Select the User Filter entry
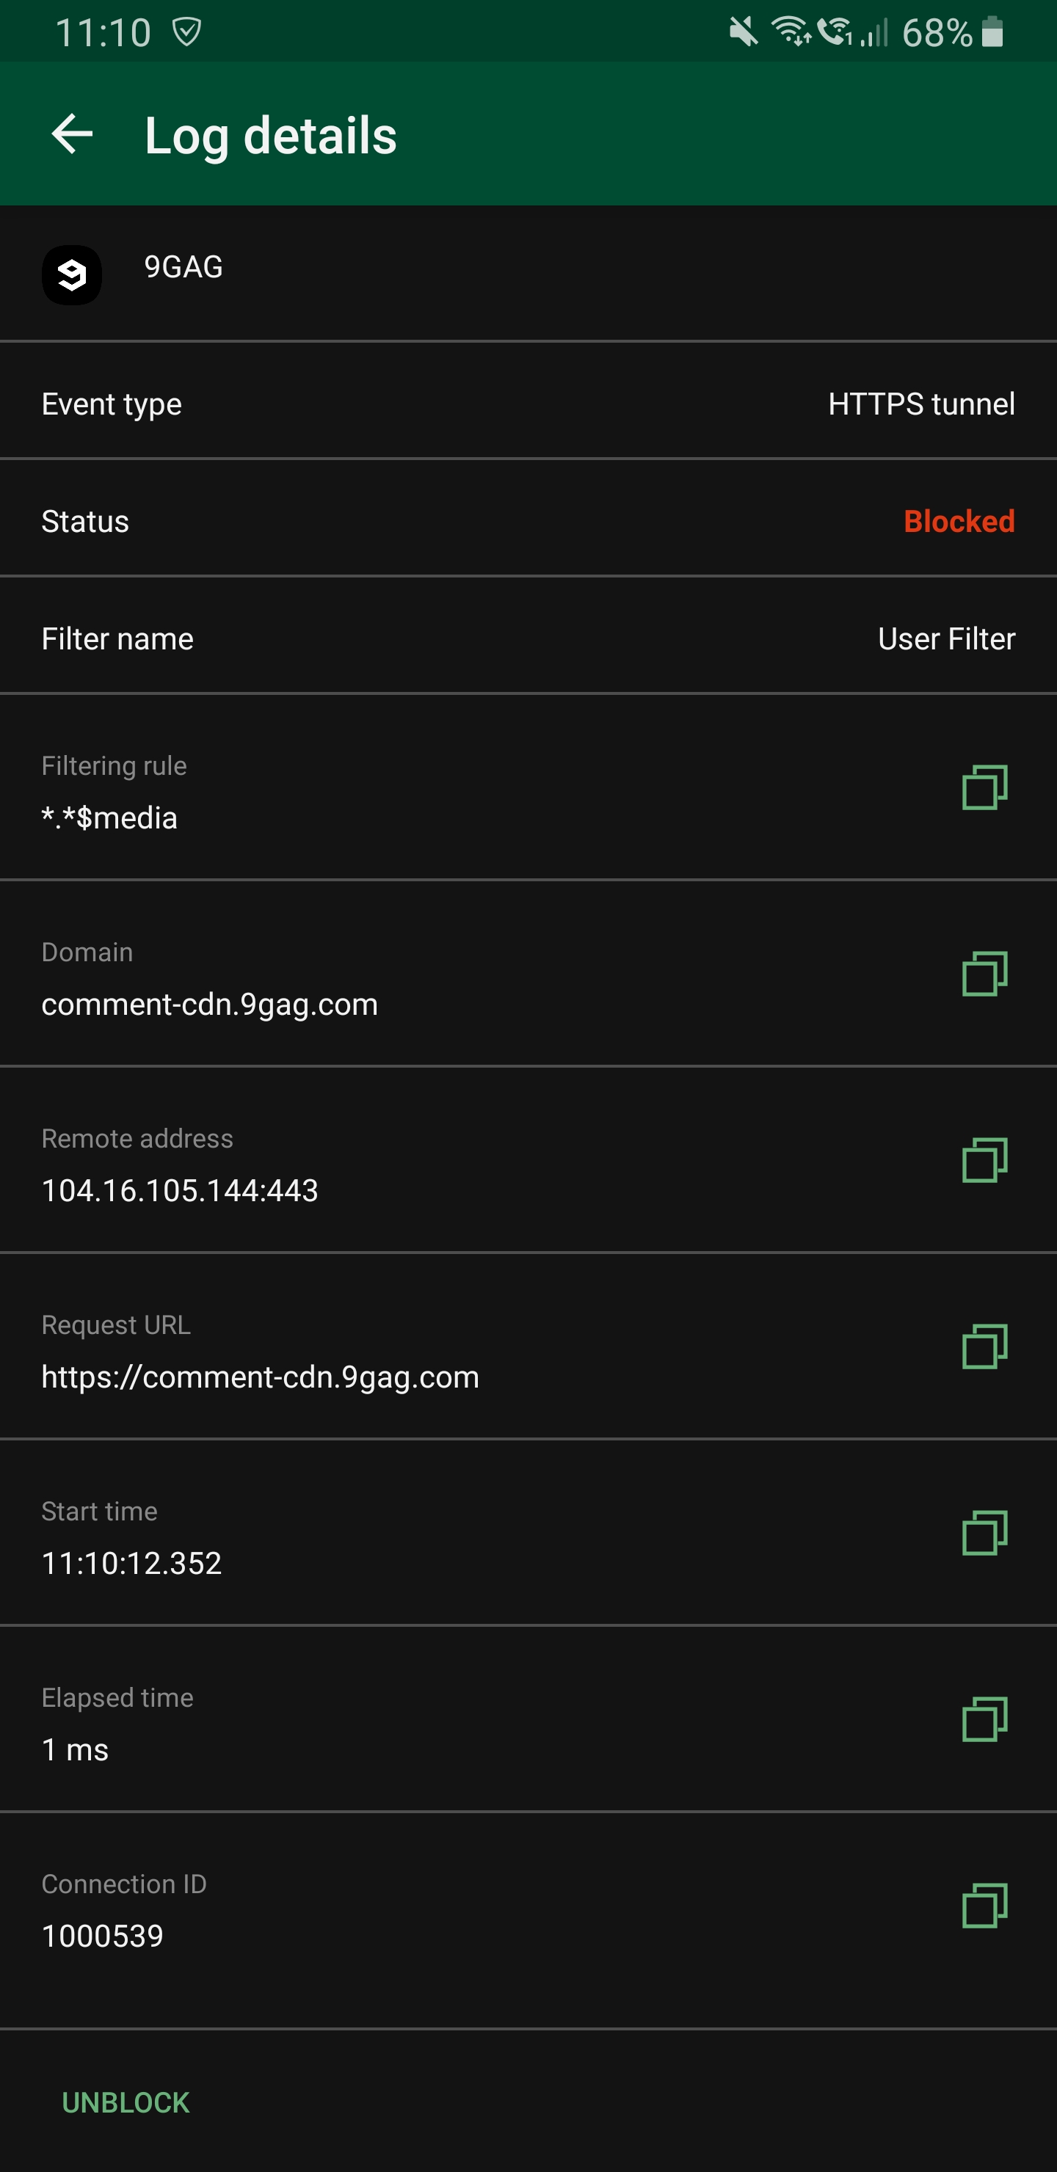This screenshot has width=1057, height=2172. 946,638
